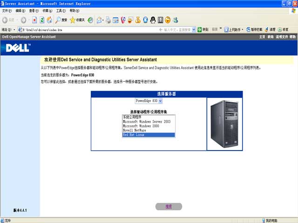Open Search with the magnifier icon
298x223 pixels.
tap(61, 20)
